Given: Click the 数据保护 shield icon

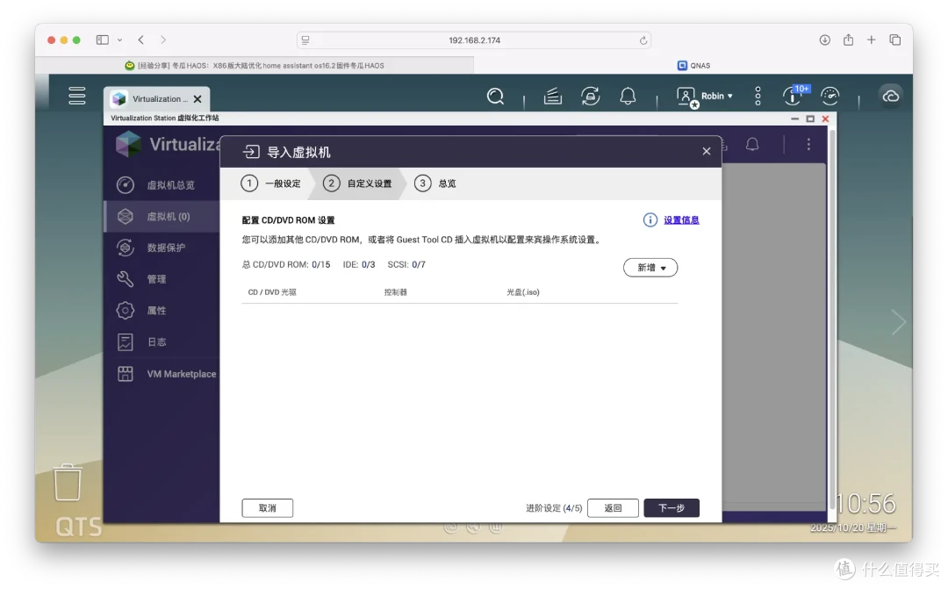Looking at the screenshot, I should tap(126, 248).
